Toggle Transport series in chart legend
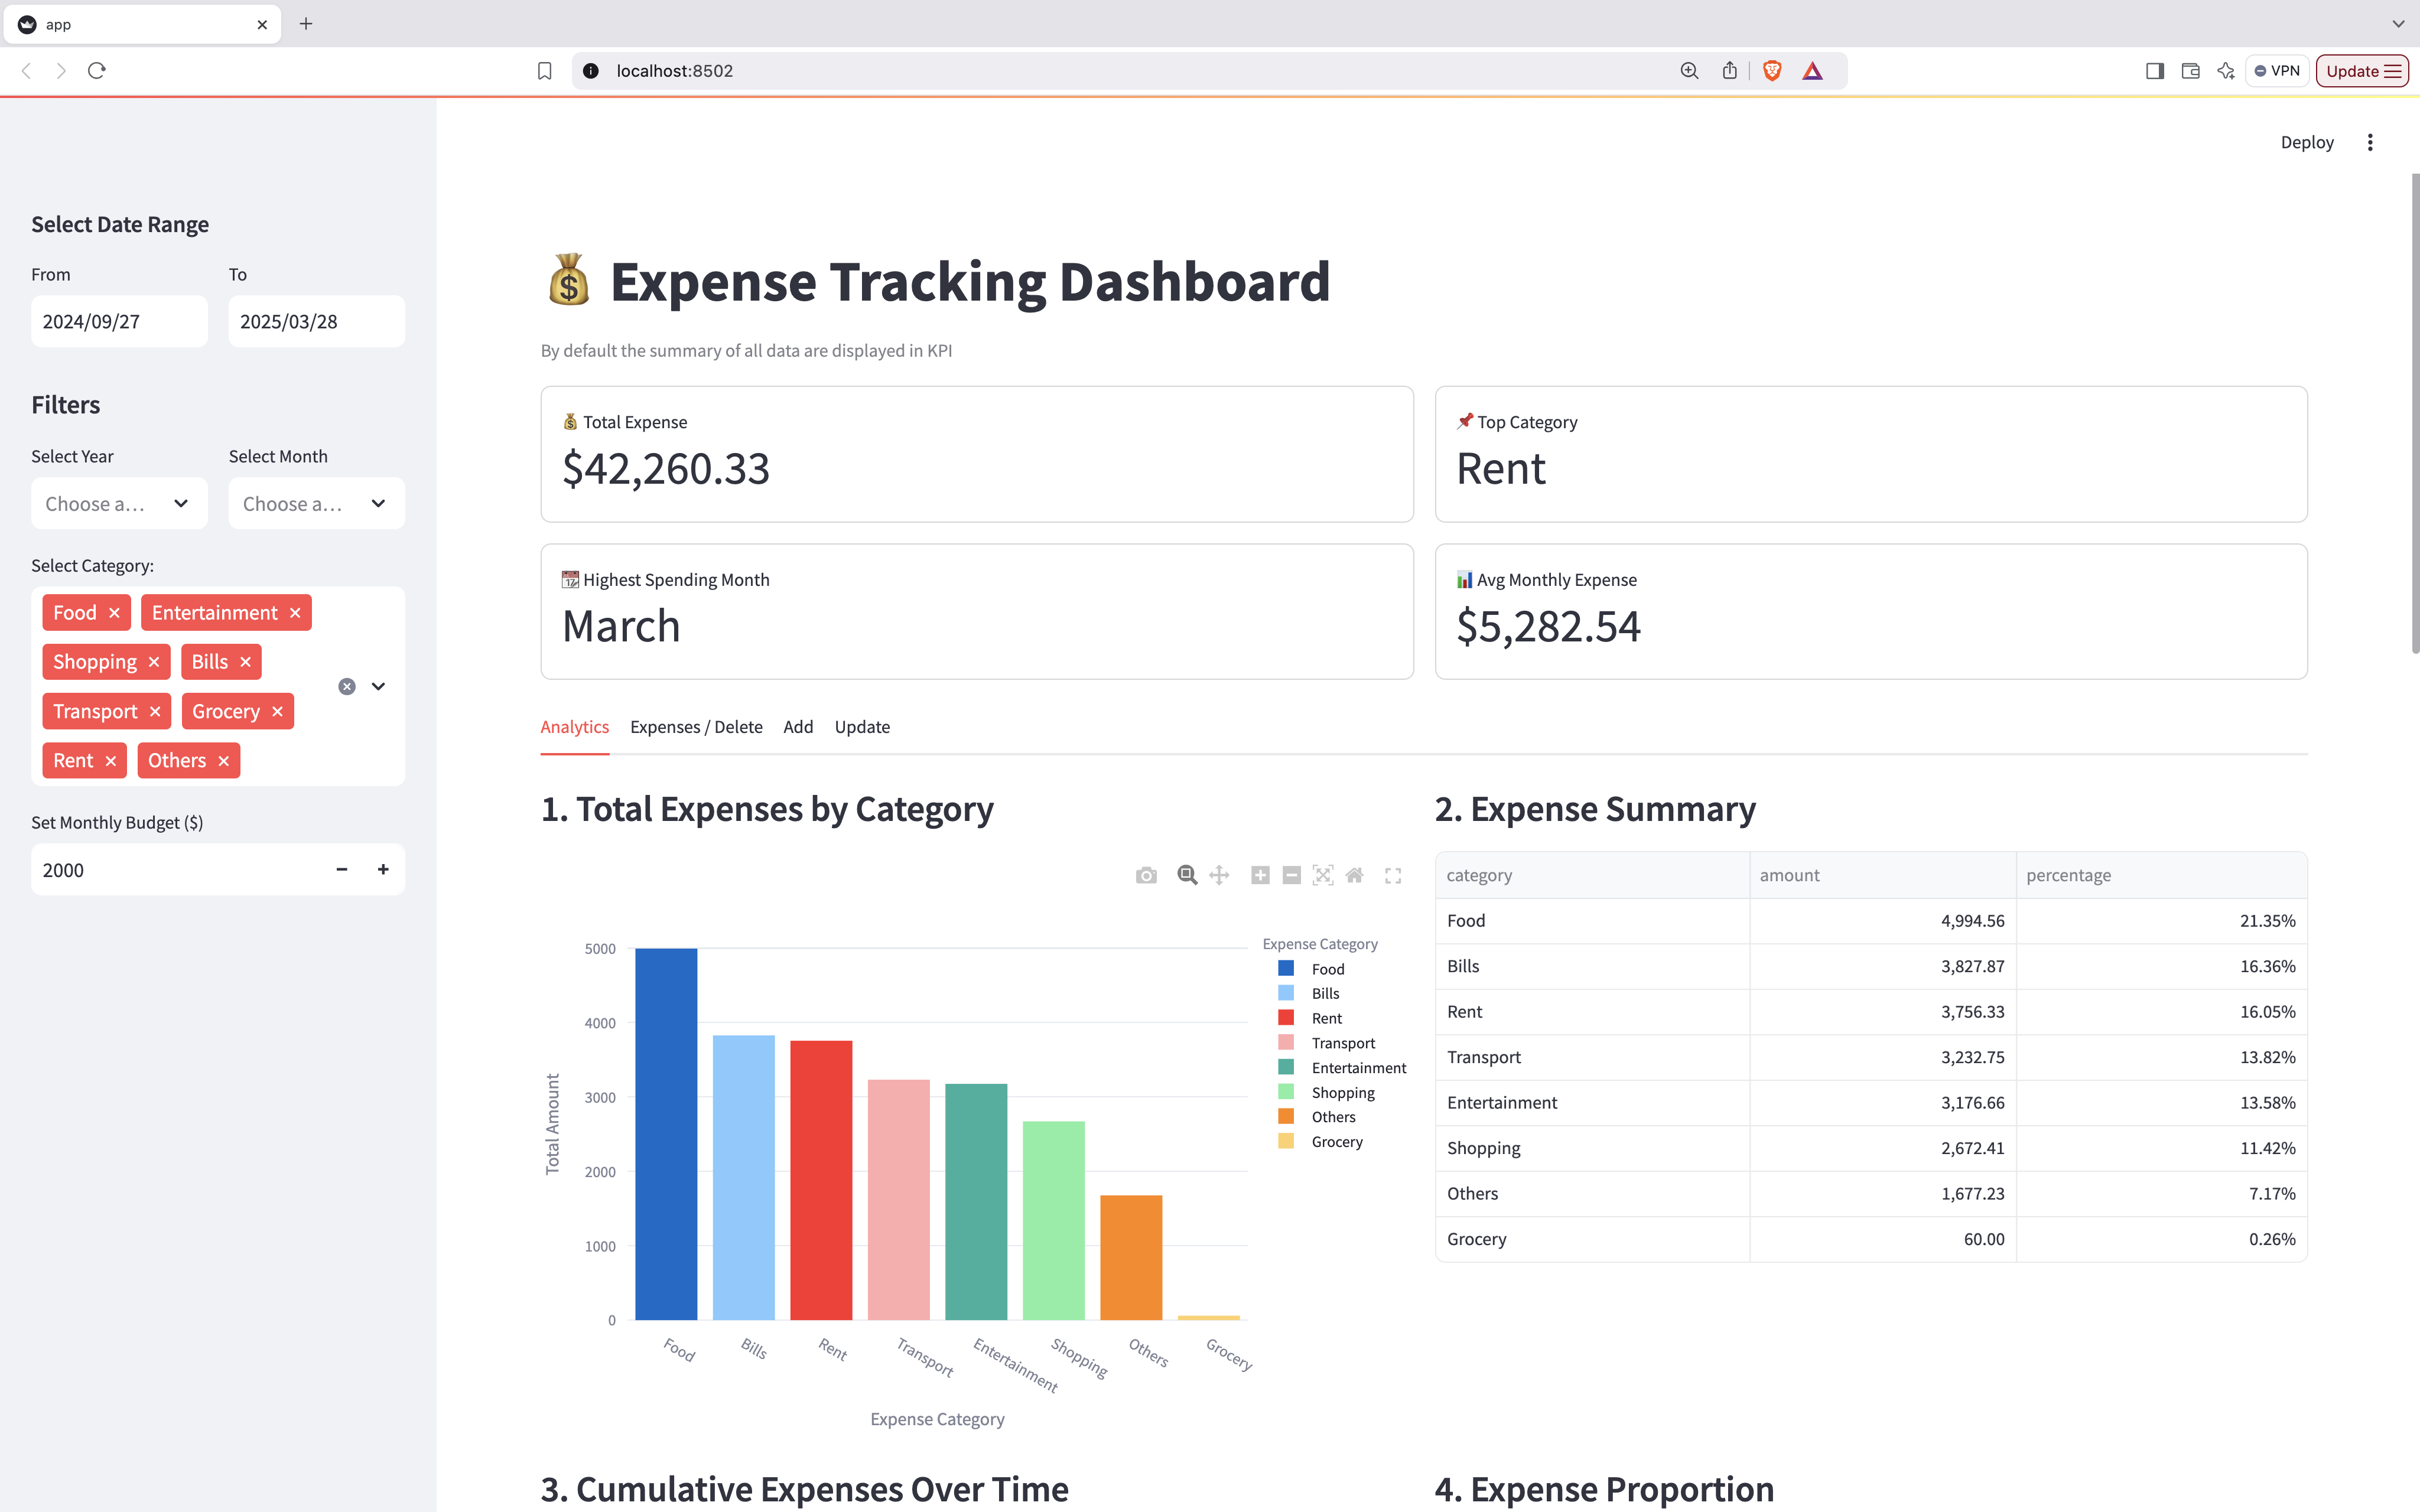This screenshot has height=1512, width=2420. coord(1328,1043)
